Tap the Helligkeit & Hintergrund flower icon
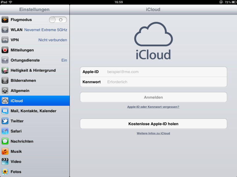 click(x=5, y=70)
